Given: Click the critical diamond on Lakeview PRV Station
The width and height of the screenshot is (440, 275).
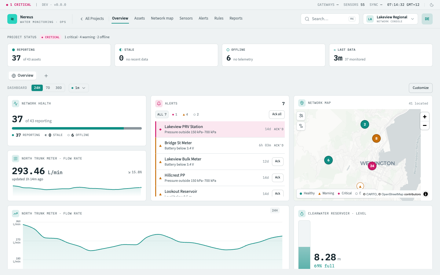Looking at the screenshot, I should 160,130.
